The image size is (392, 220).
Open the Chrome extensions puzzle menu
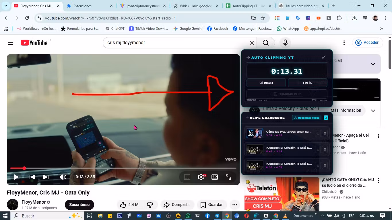(x=339, y=18)
